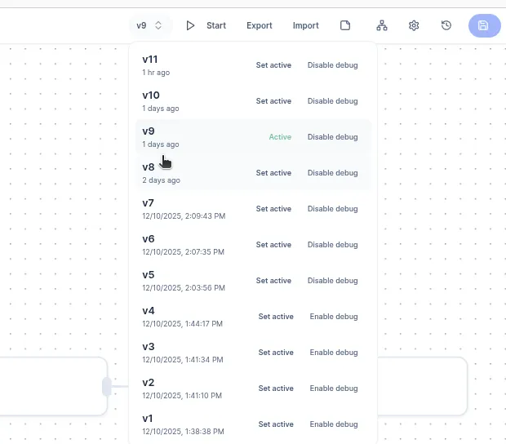
Task: Set version v2 as active
Action: [276, 388]
